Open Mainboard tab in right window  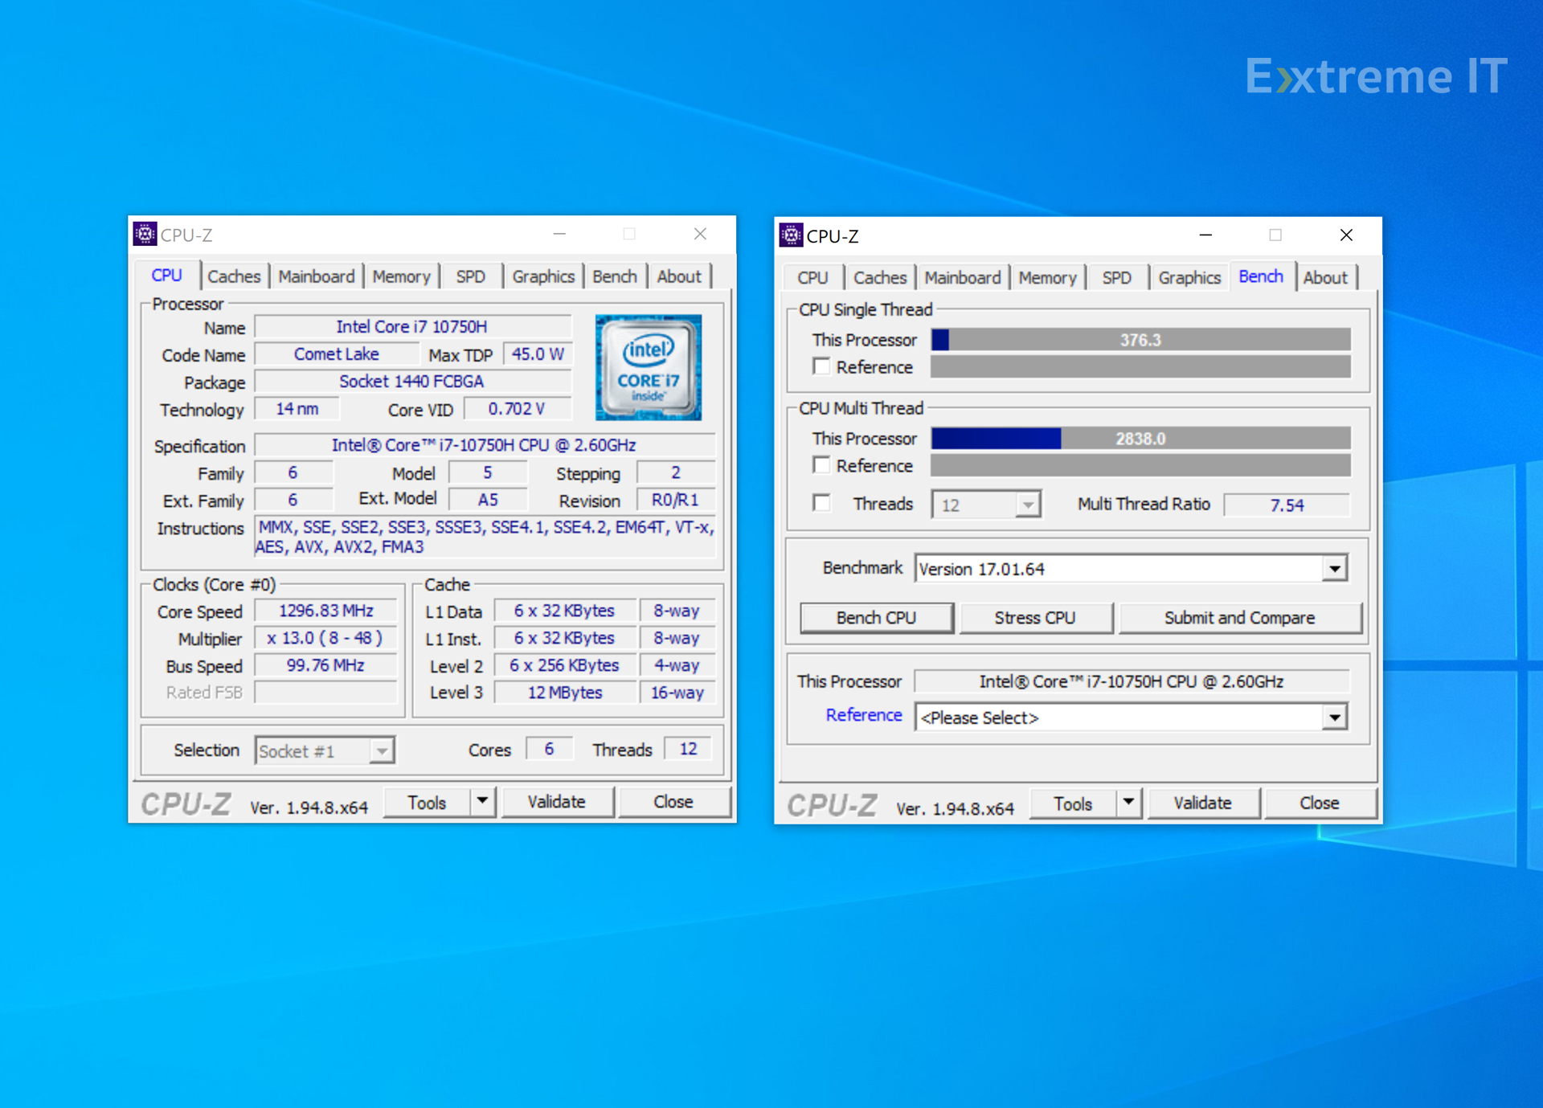tap(962, 277)
